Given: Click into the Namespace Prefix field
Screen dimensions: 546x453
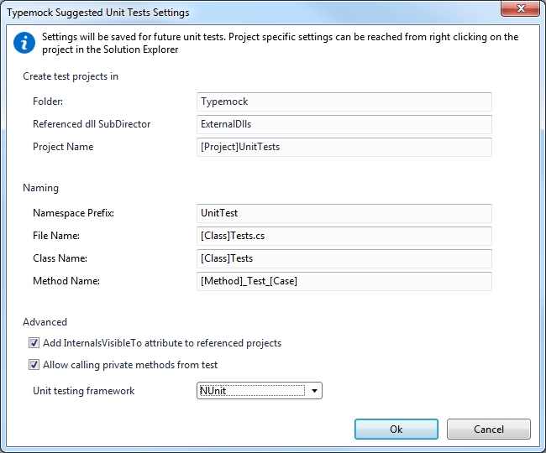Looking at the screenshot, I should [x=344, y=213].
